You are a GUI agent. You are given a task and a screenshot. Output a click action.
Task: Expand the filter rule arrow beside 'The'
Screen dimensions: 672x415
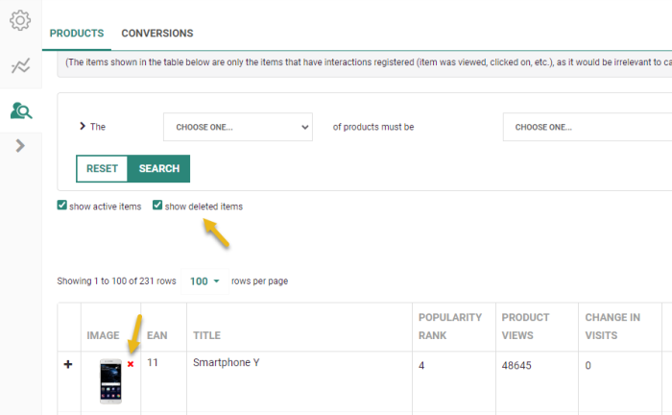(x=82, y=127)
